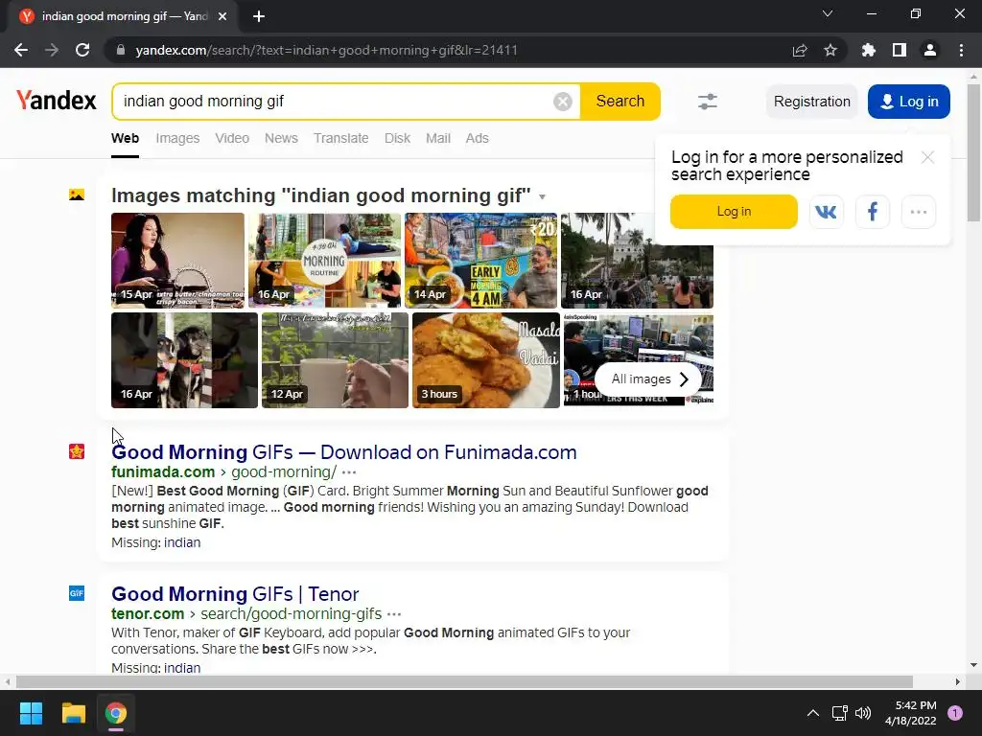Screen dimensions: 982x736
Task: Open Good Morning GIFs Funimada result
Action: (344, 452)
